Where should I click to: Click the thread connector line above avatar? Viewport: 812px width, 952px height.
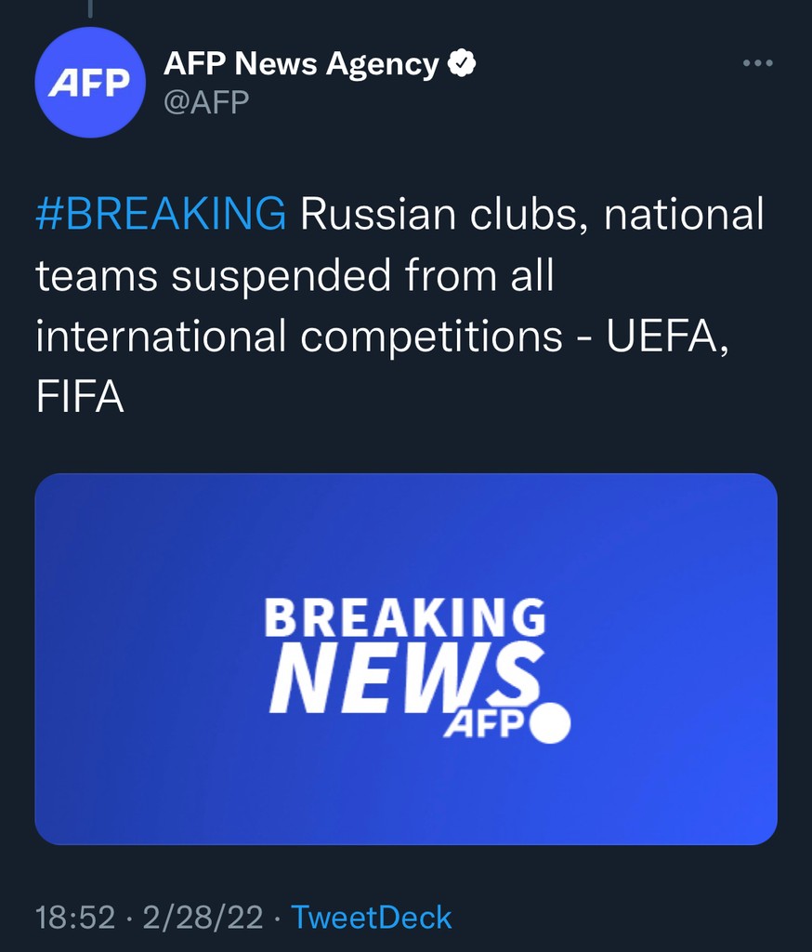90,8
